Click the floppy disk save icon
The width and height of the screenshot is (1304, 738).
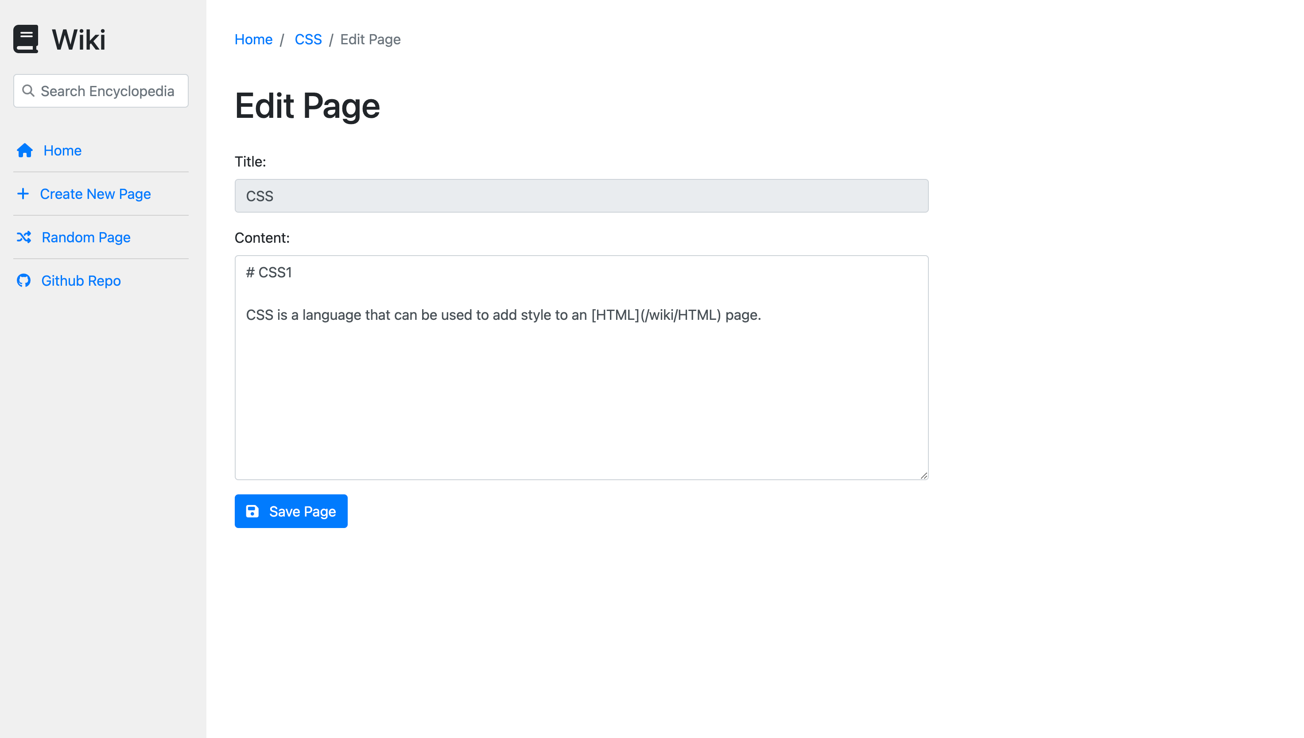252,511
